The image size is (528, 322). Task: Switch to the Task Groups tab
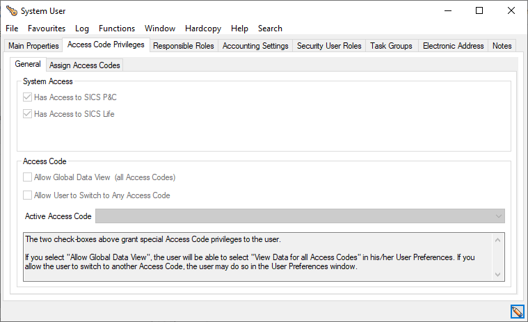tap(391, 46)
